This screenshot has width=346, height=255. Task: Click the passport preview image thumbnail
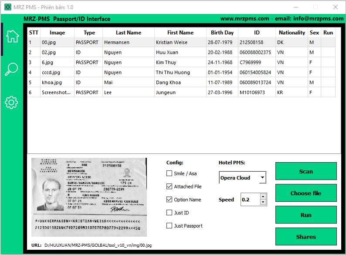tap(89, 197)
